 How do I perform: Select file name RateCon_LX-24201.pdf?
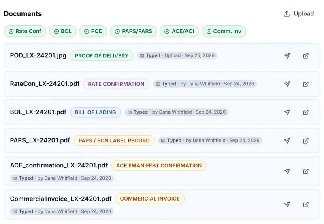[x=45, y=84]
